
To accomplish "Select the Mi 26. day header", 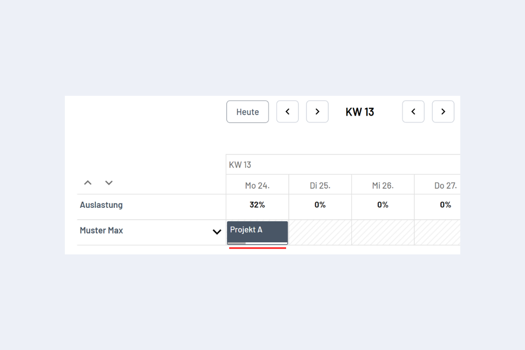I will tap(383, 185).
